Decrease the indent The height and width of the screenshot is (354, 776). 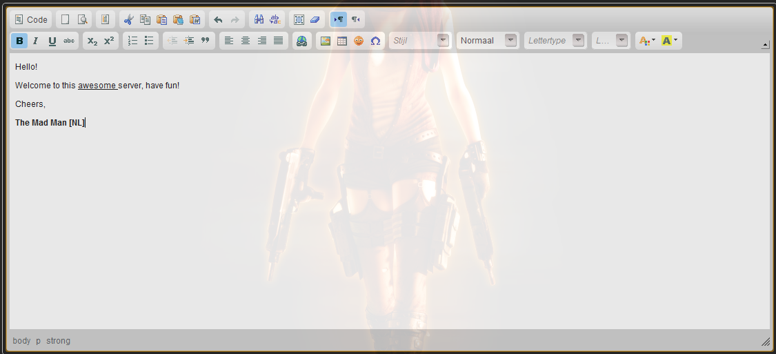click(172, 41)
